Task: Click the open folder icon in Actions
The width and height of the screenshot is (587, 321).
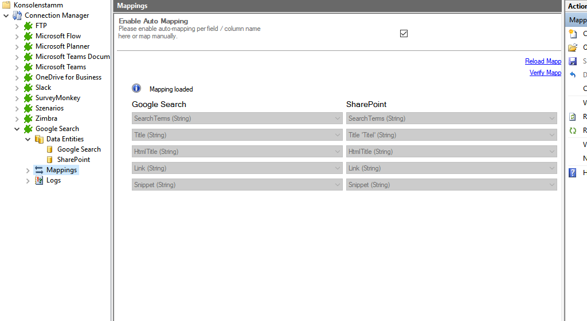Action: [x=572, y=47]
